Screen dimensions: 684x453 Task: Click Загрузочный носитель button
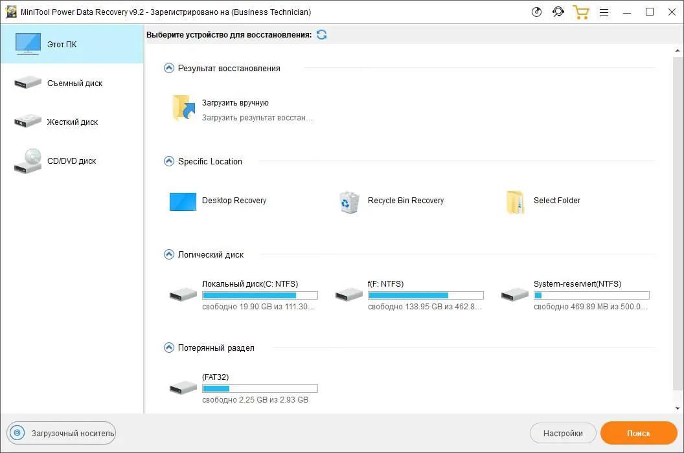tap(62, 433)
